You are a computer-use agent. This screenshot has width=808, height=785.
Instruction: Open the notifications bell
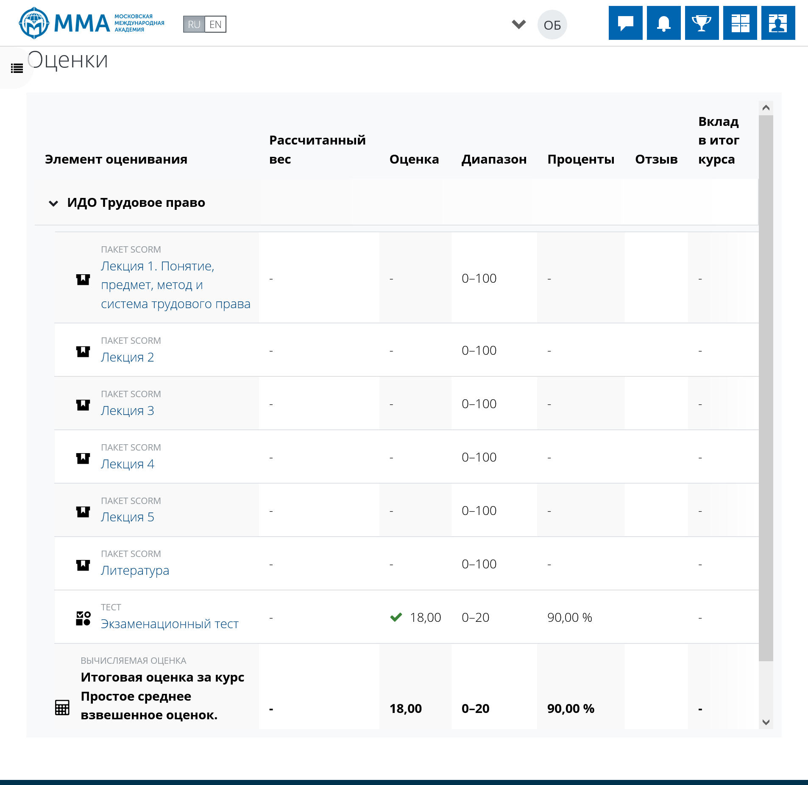click(x=663, y=23)
